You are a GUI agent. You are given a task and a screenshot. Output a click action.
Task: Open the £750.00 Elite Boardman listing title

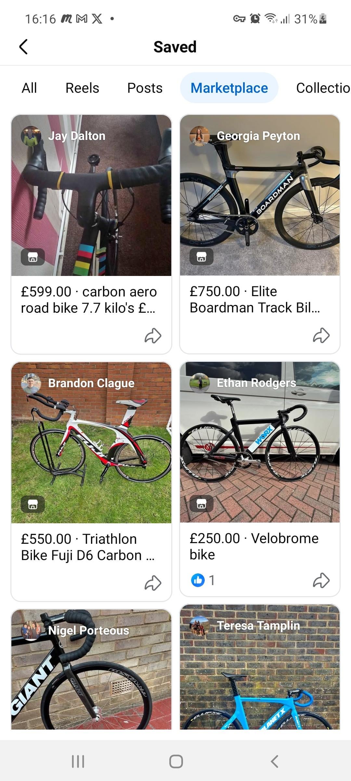(255, 299)
